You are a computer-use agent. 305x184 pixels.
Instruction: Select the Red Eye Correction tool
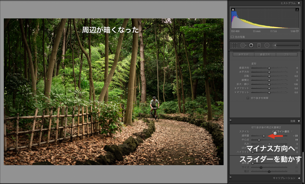pos(251,45)
